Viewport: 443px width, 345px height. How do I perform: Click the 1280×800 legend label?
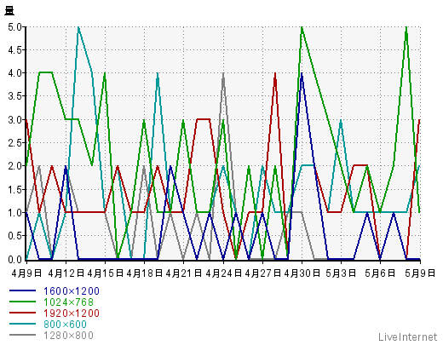(68, 336)
